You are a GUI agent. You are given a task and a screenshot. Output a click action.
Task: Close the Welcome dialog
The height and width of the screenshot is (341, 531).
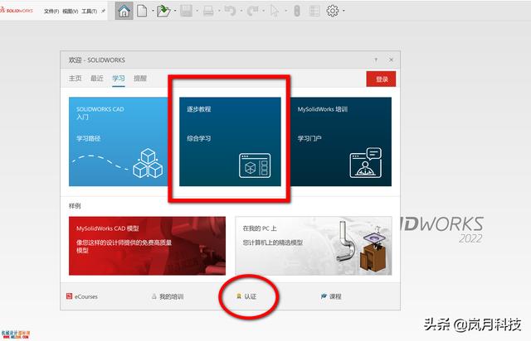(x=391, y=60)
